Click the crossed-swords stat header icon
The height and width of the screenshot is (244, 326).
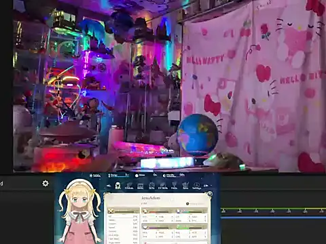click(111, 211)
